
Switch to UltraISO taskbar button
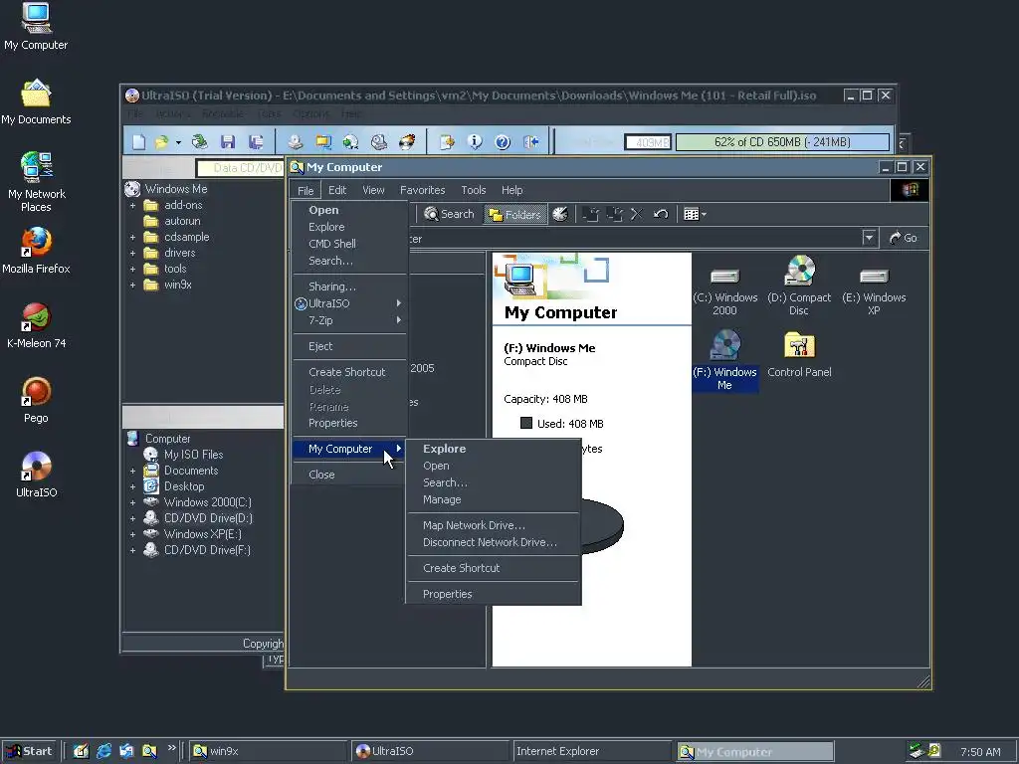tap(429, 751)
